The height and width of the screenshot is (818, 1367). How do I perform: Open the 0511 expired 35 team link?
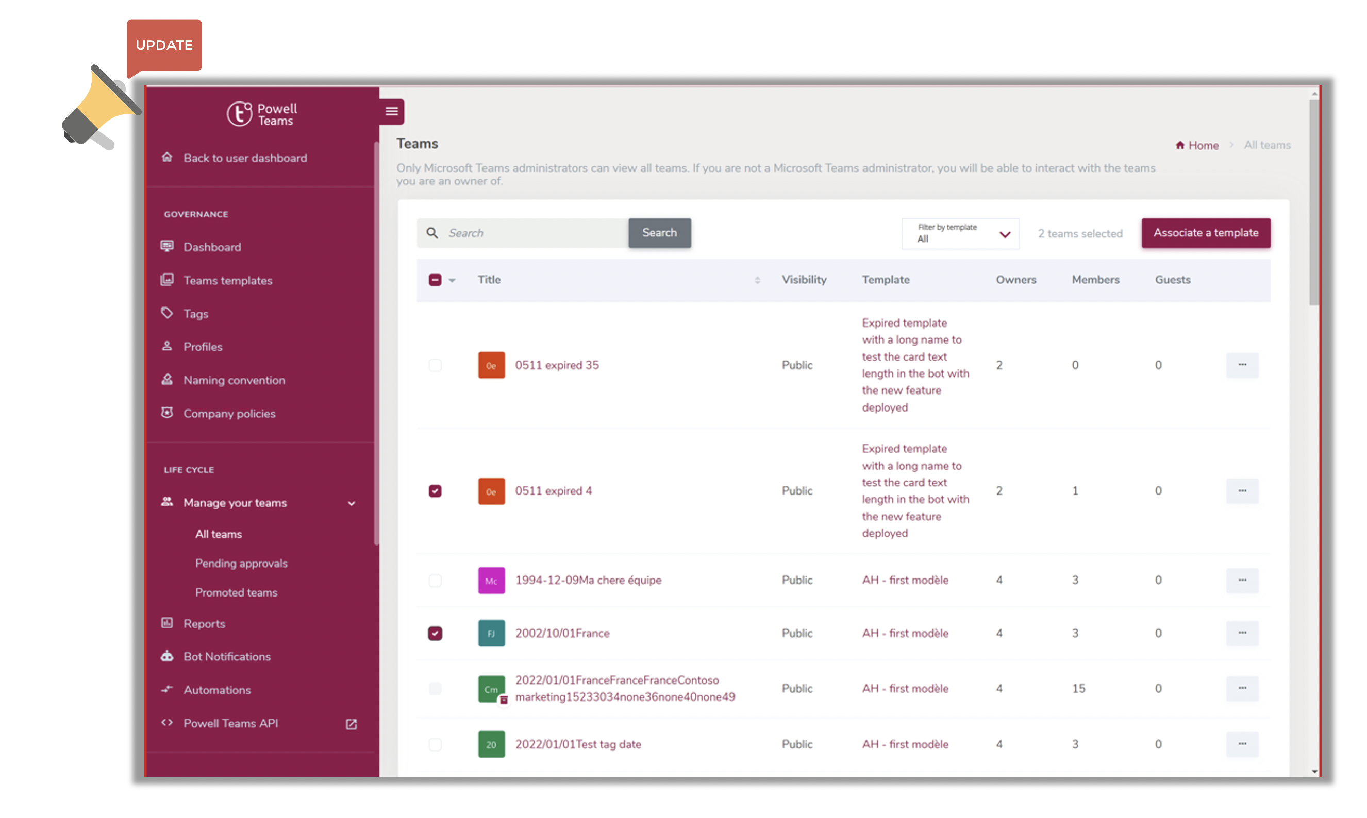pyautogui.click(x=556, y=365)
